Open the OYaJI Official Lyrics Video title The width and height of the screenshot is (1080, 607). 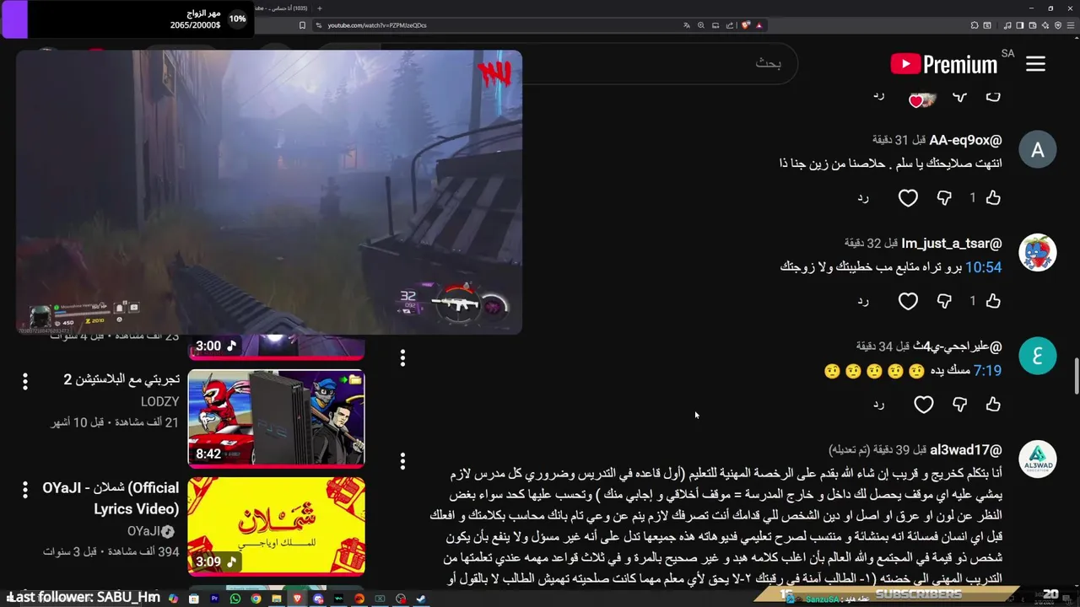point(111,498)
